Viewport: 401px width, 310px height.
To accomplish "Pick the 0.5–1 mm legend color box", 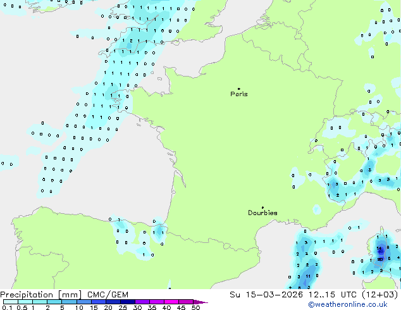I will click(x=25, y=302).
